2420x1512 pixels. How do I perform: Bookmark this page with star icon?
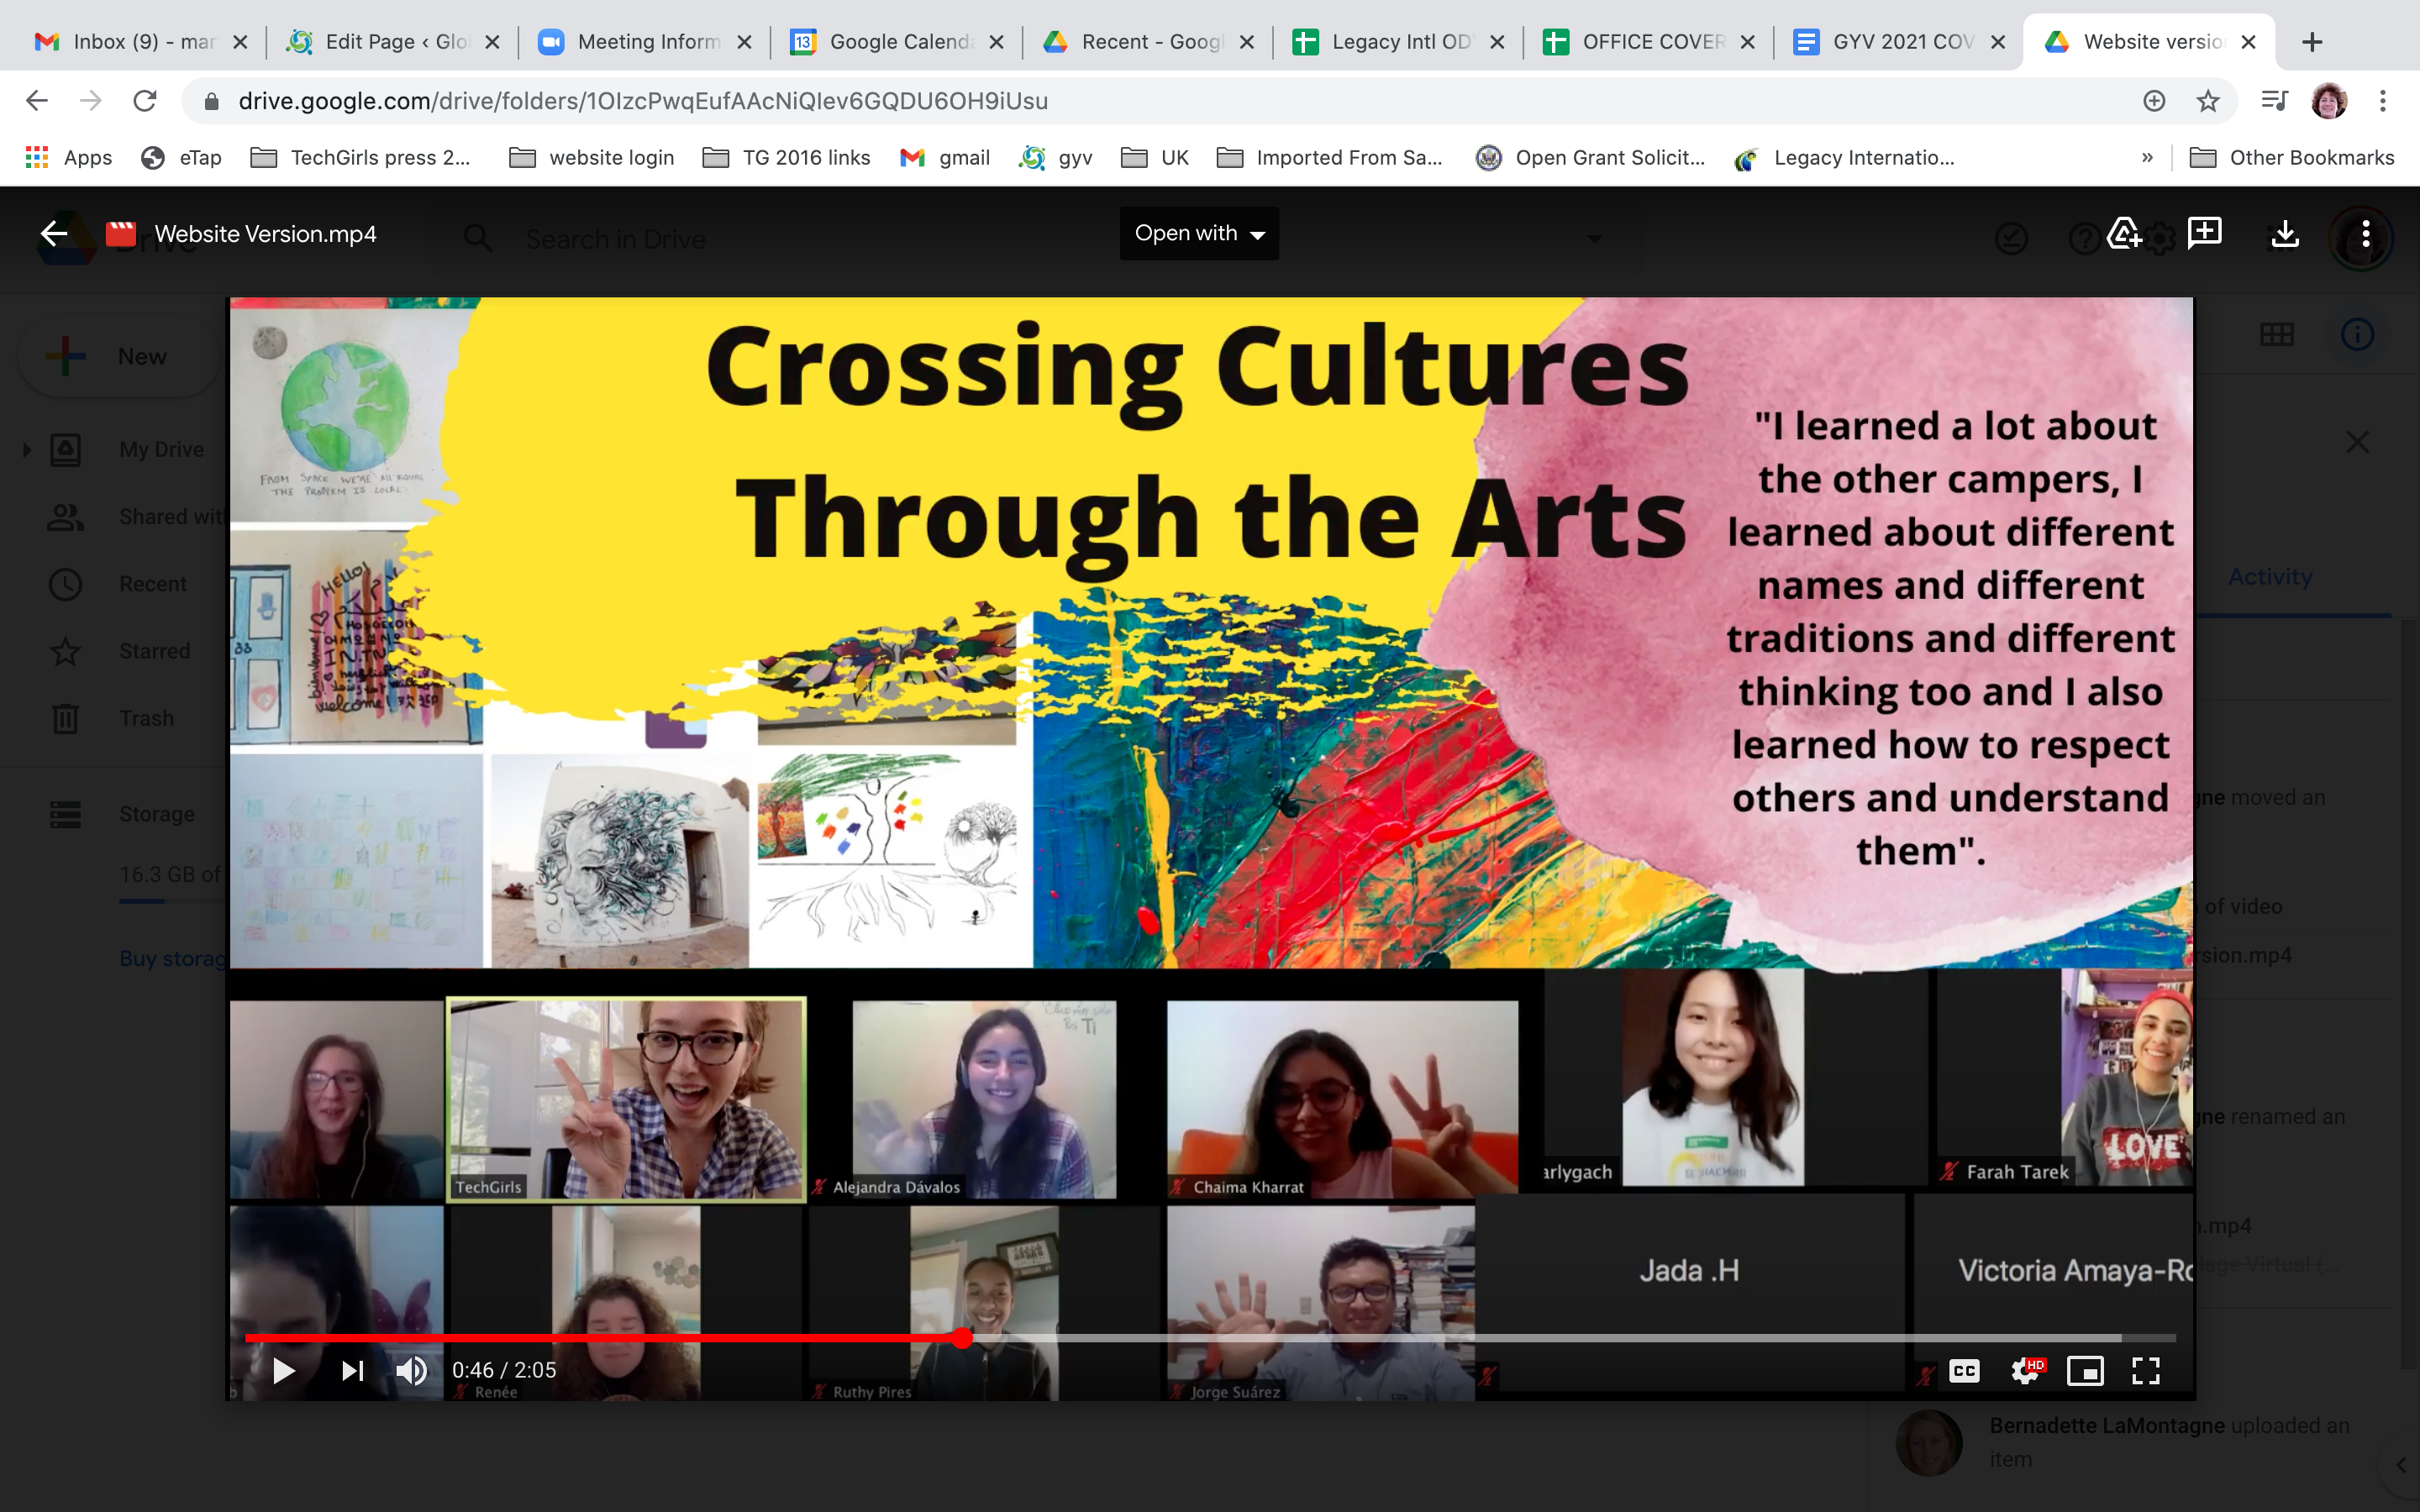coord(2208,101)
